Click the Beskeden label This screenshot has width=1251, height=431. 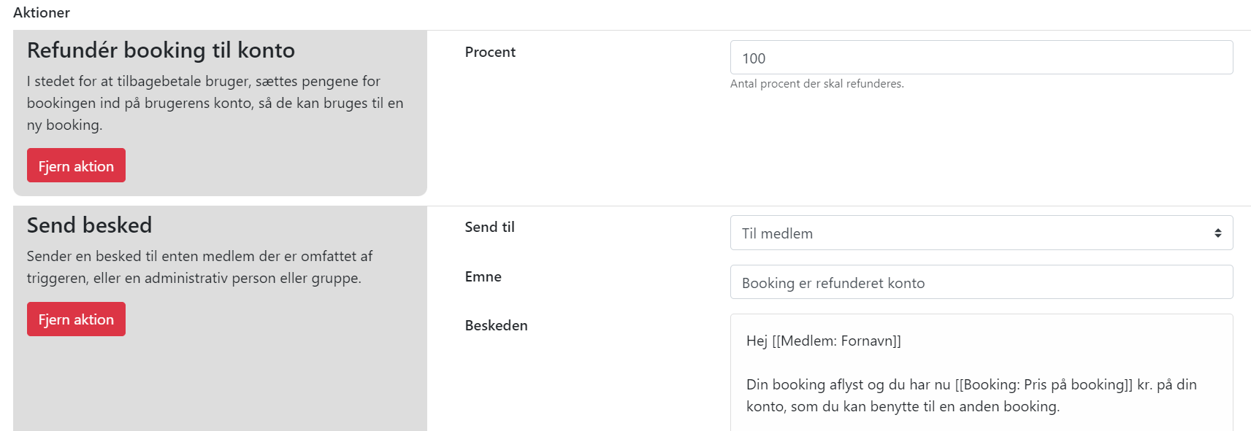coord(496,326)
